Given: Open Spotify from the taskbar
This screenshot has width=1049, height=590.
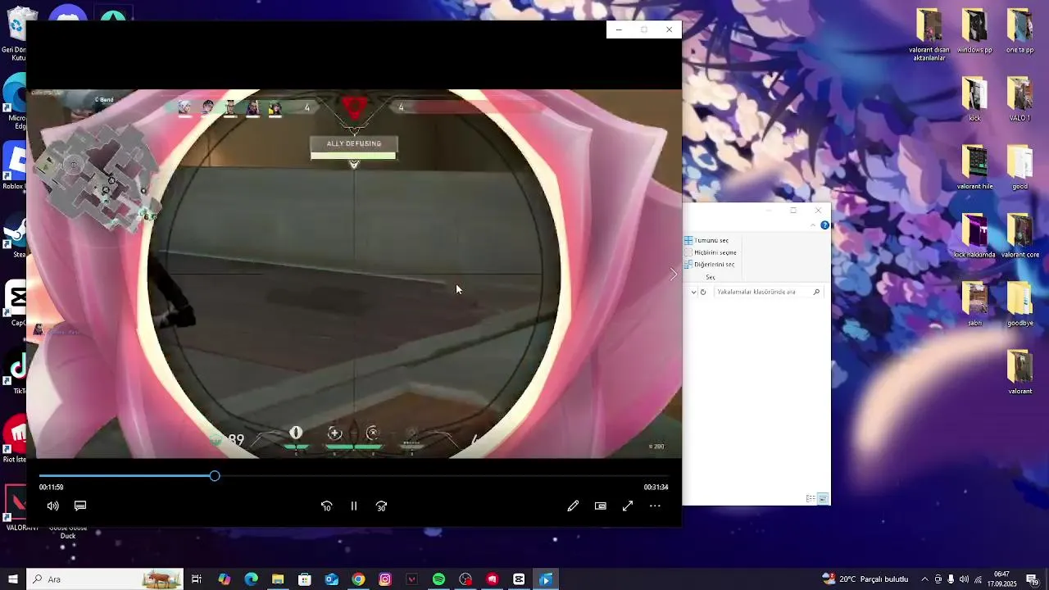Looking at the screenshot, I should [x=438, y=579].
